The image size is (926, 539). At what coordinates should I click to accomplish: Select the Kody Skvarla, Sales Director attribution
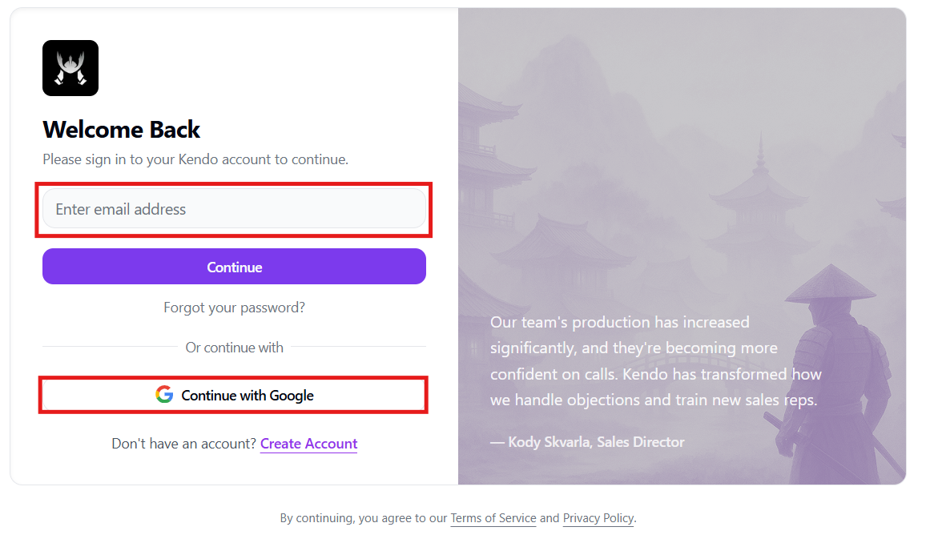(588, 442)
